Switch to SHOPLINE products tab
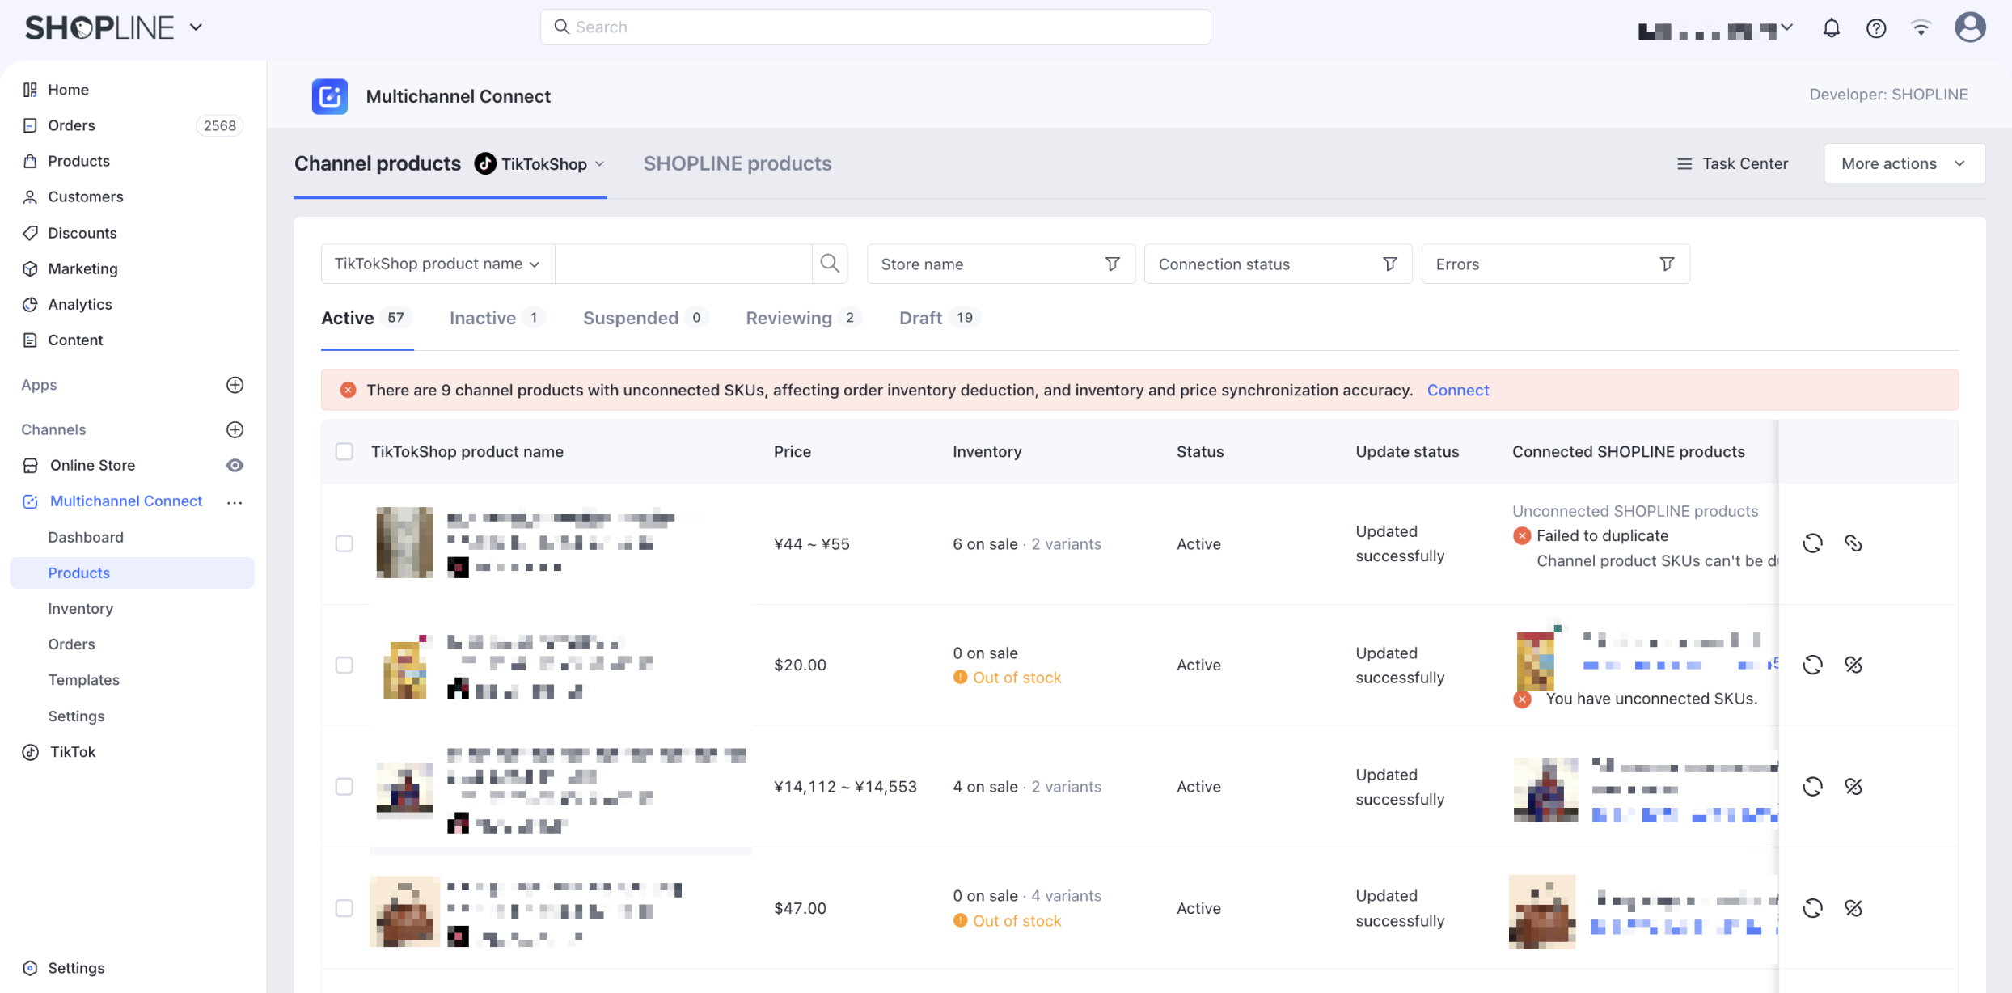The height and width of the screenshot is (993, 2012). 737,163
